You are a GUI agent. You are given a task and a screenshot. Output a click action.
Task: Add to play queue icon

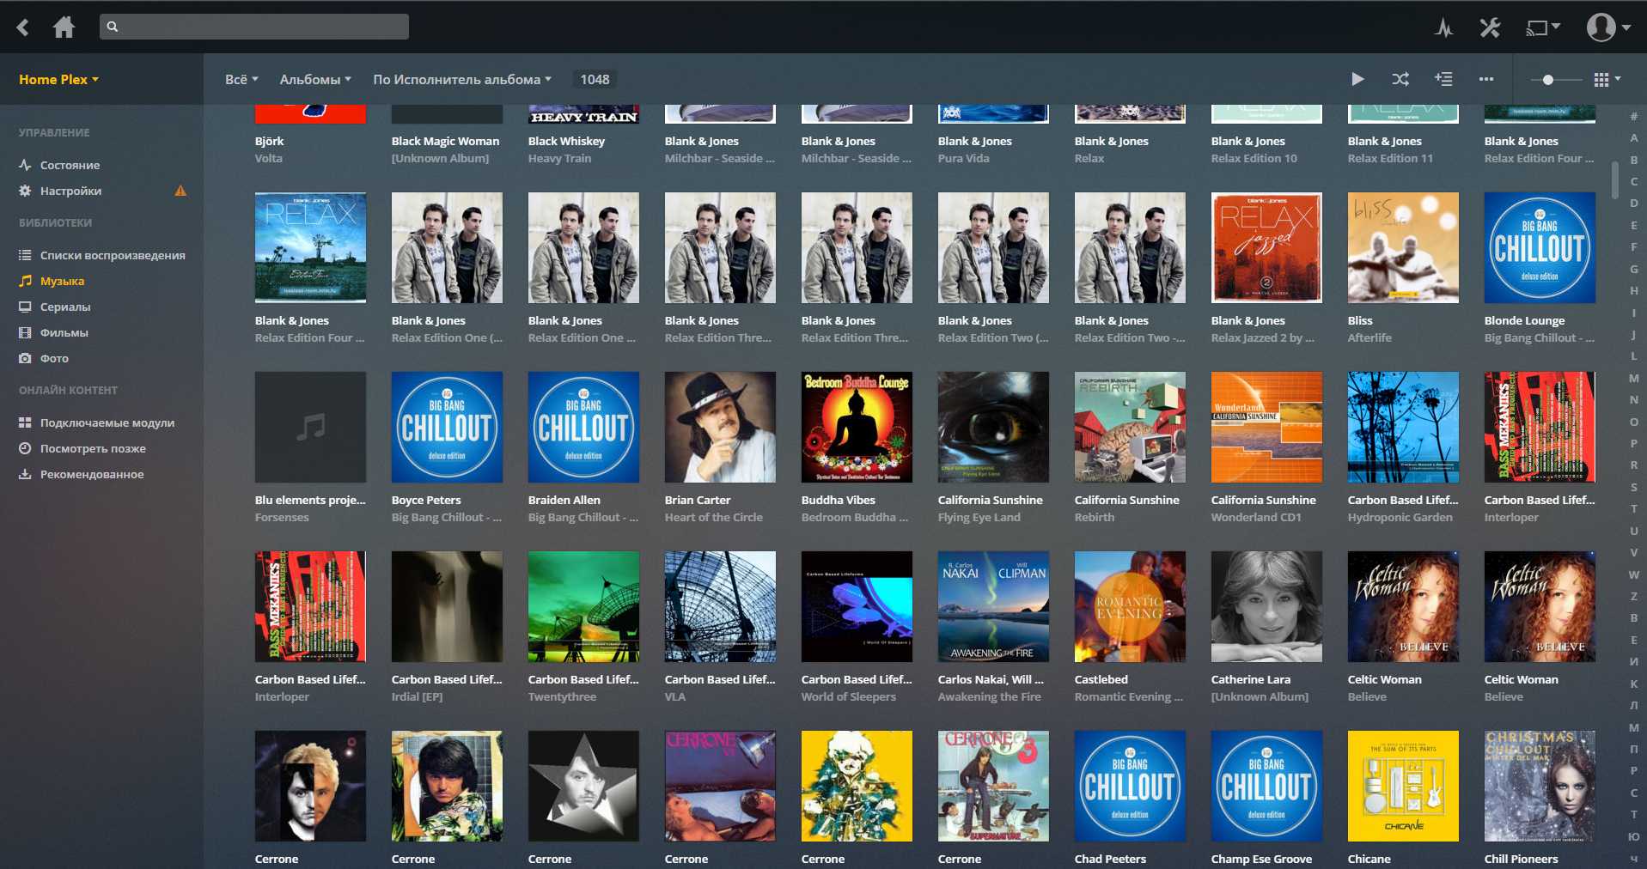[1443, 79]
